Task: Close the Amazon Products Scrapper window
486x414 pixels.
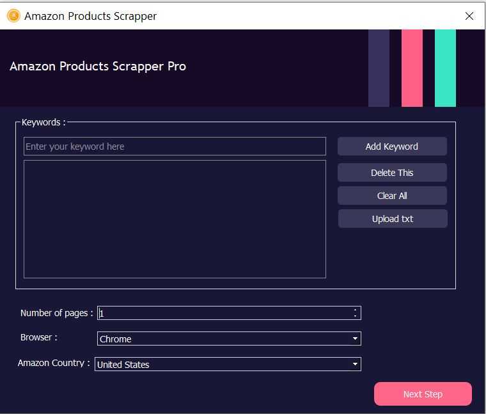Action: [469, 16]
